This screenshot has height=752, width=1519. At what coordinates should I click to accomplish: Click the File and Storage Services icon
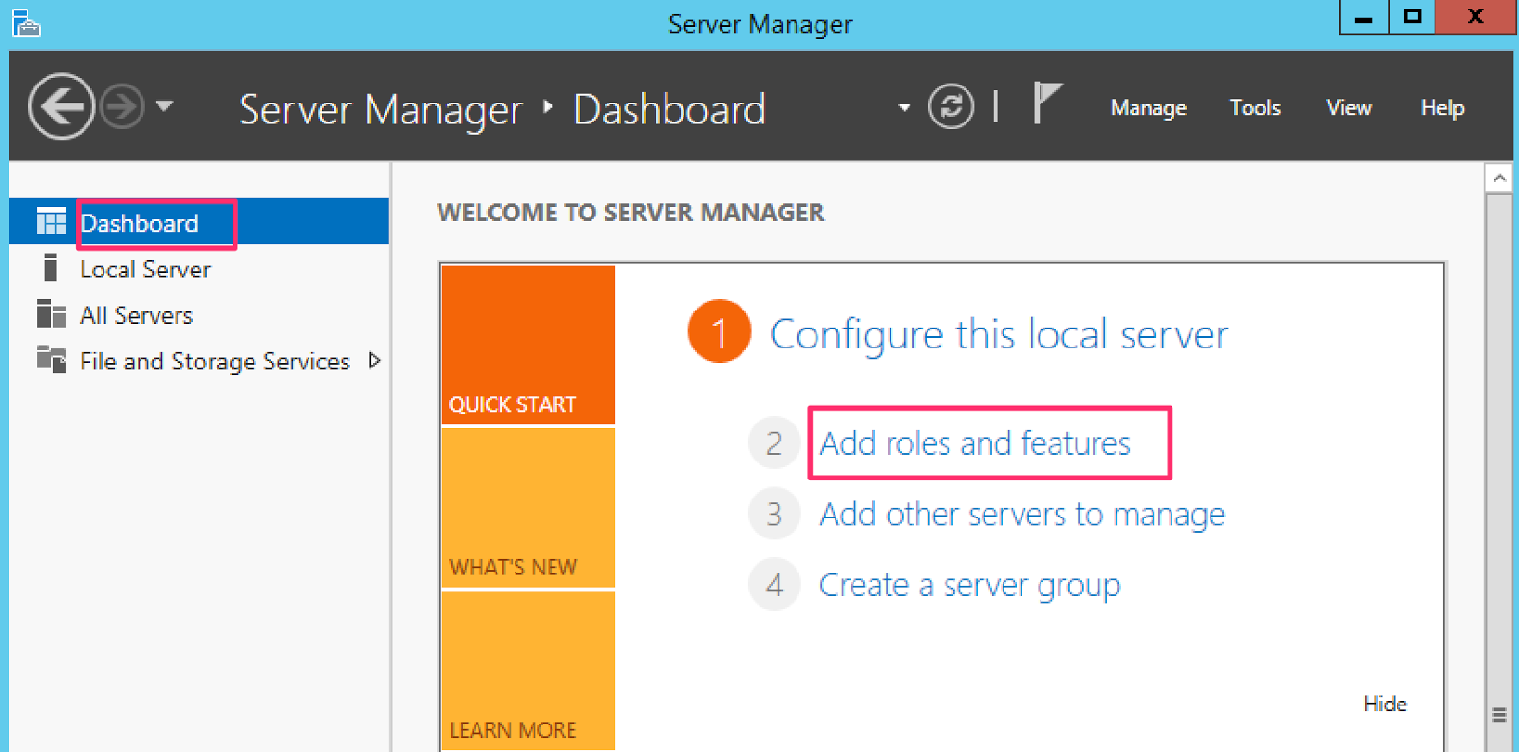(x=50, y=360)
